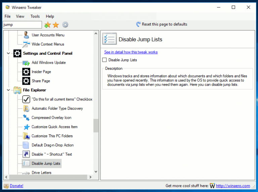
Task: Select Drive Letters tree item
Action: tap(41, 173)
